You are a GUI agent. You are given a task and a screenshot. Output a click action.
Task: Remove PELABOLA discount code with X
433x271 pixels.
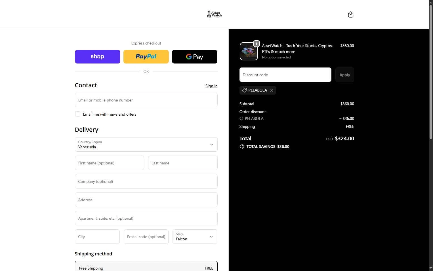272,90
